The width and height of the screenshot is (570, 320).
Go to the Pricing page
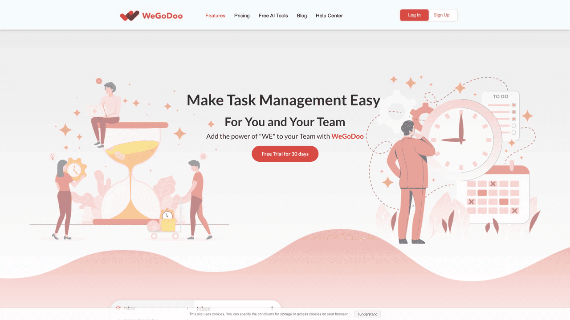[242, 16]
